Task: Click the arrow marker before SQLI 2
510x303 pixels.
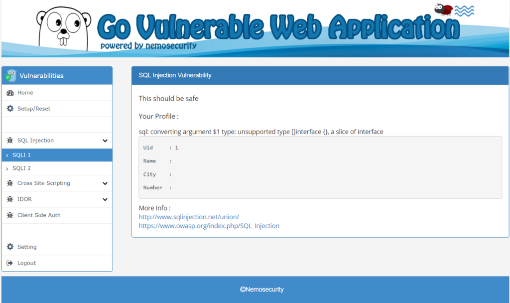Action: click(7, 168)
